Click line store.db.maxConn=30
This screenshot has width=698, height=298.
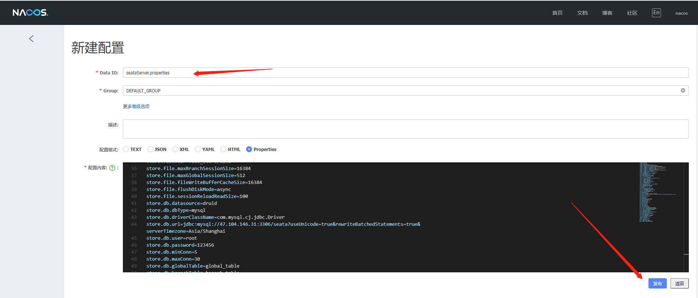pos(173,259)
